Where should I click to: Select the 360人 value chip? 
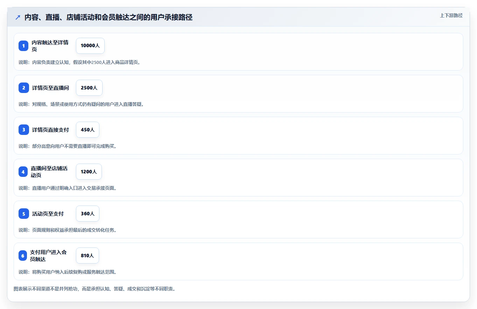87,214
